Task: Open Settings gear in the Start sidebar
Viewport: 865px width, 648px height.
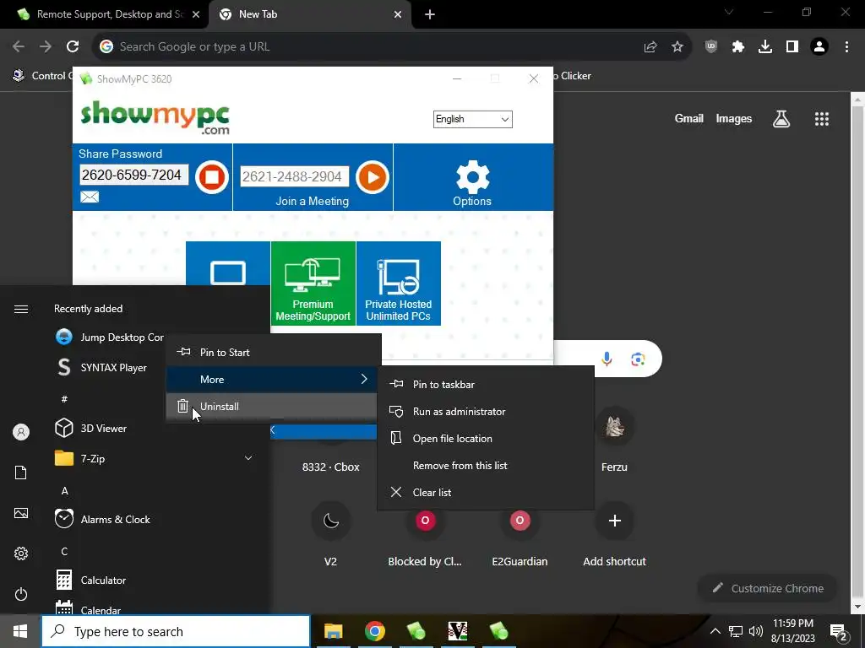Action: pos(21,553)
